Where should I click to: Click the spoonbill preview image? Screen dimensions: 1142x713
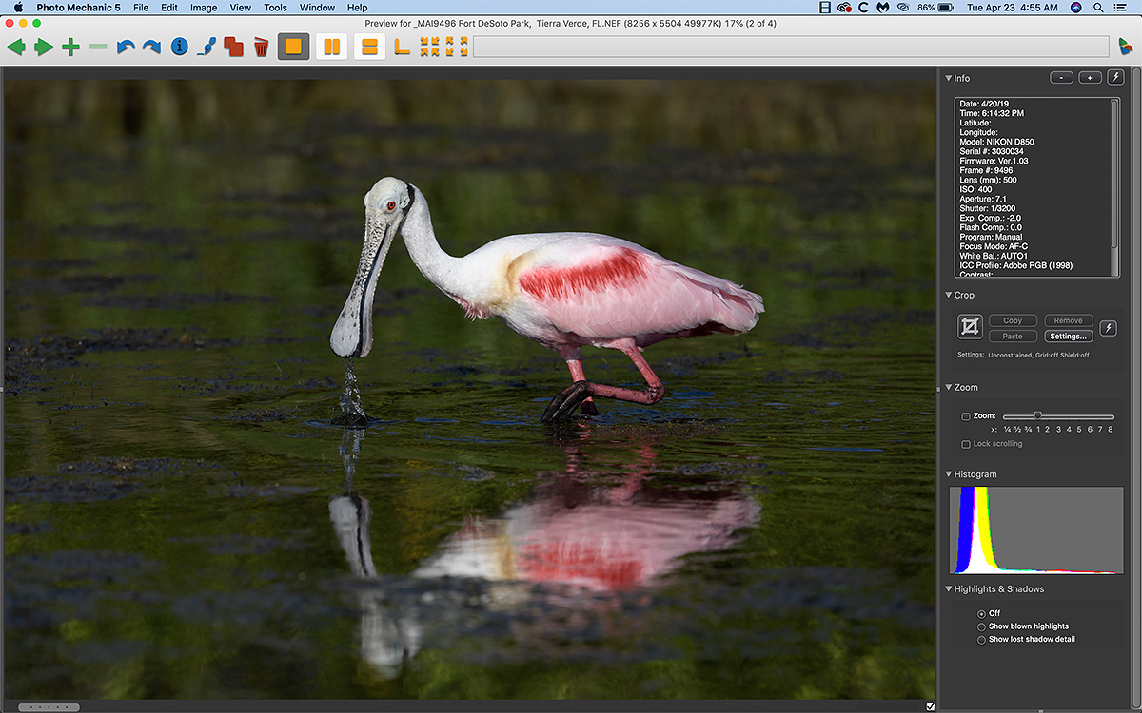pos(469,390)
